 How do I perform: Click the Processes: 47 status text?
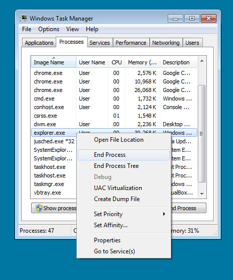[x=37, y=231]
